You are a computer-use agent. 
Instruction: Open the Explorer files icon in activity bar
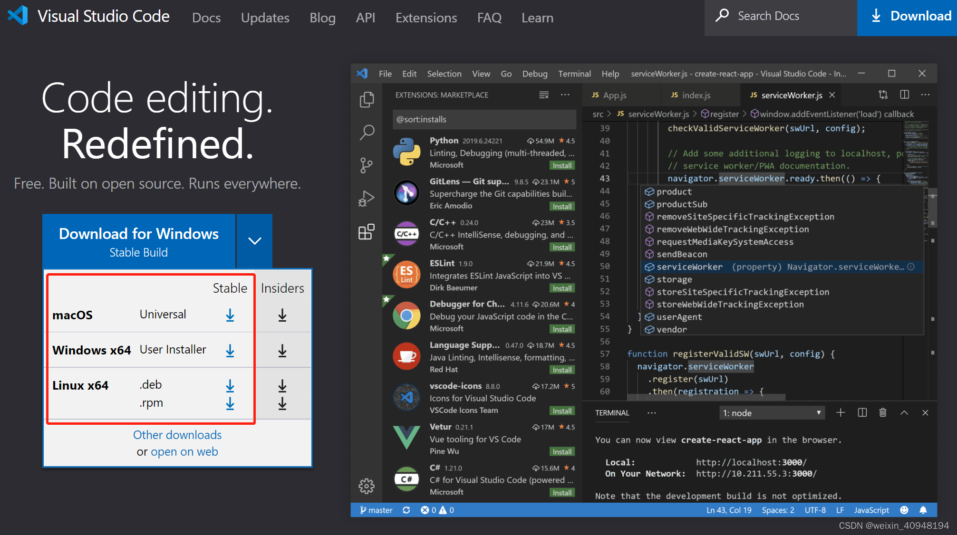[x=367, y=100]
